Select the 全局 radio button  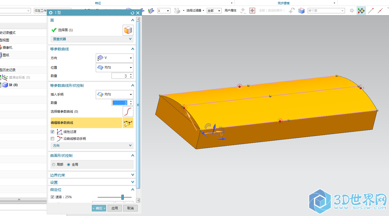69,165
